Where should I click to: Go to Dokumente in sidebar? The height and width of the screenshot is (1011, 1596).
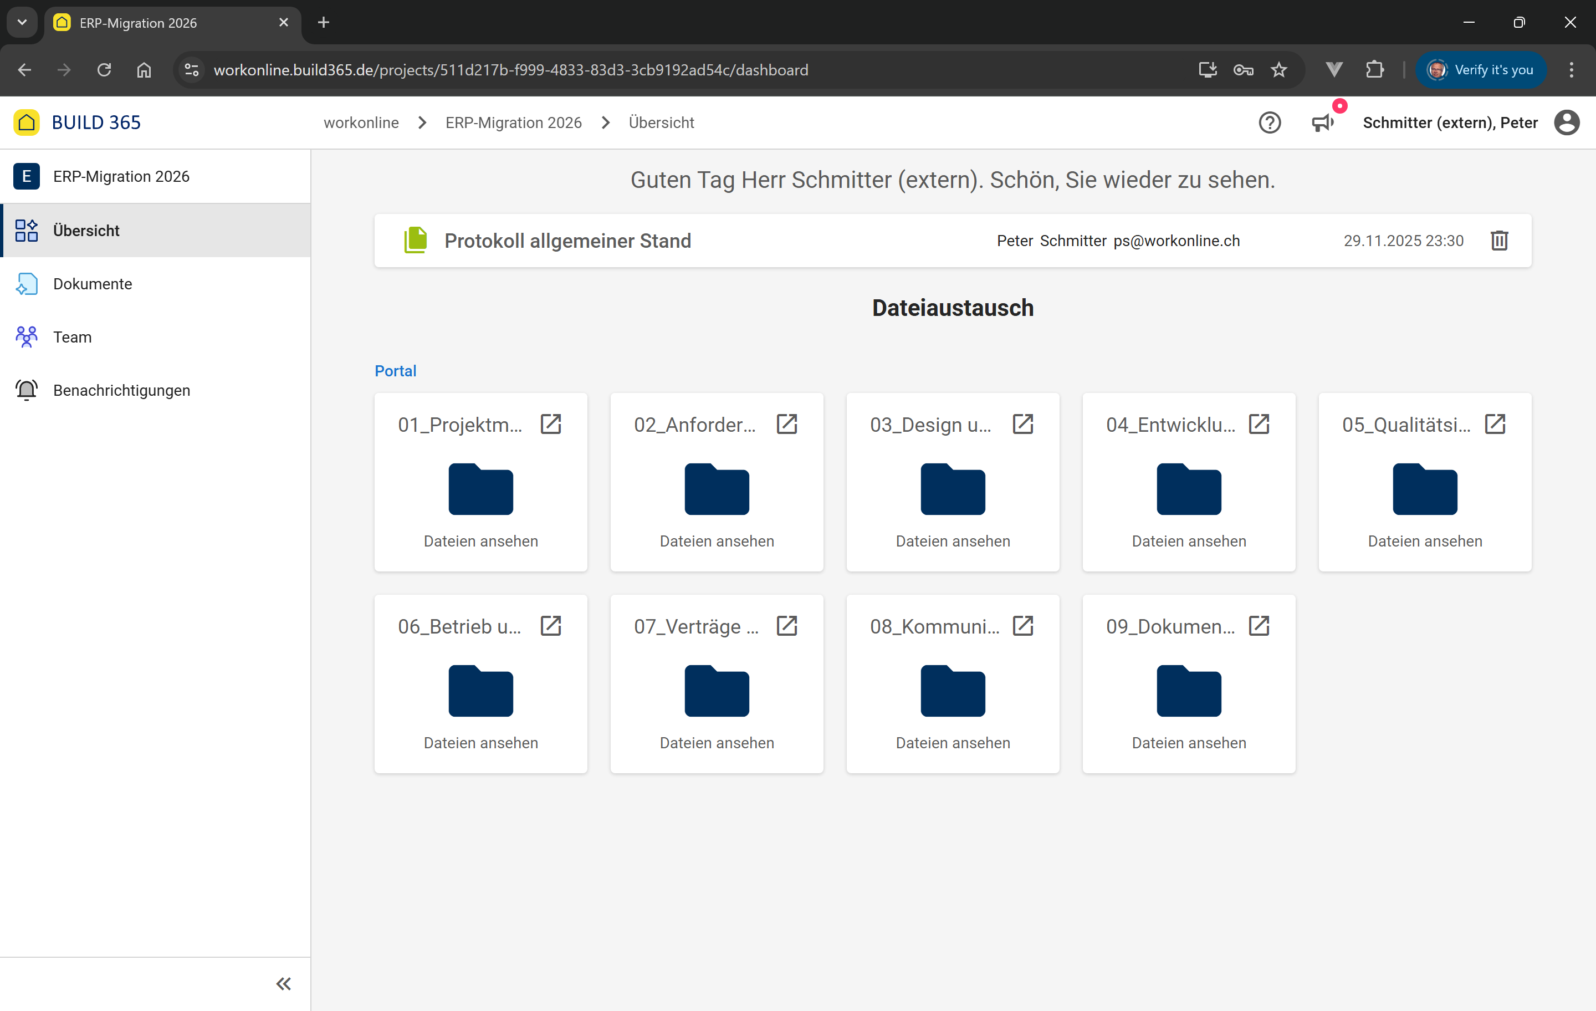(93, 284)
